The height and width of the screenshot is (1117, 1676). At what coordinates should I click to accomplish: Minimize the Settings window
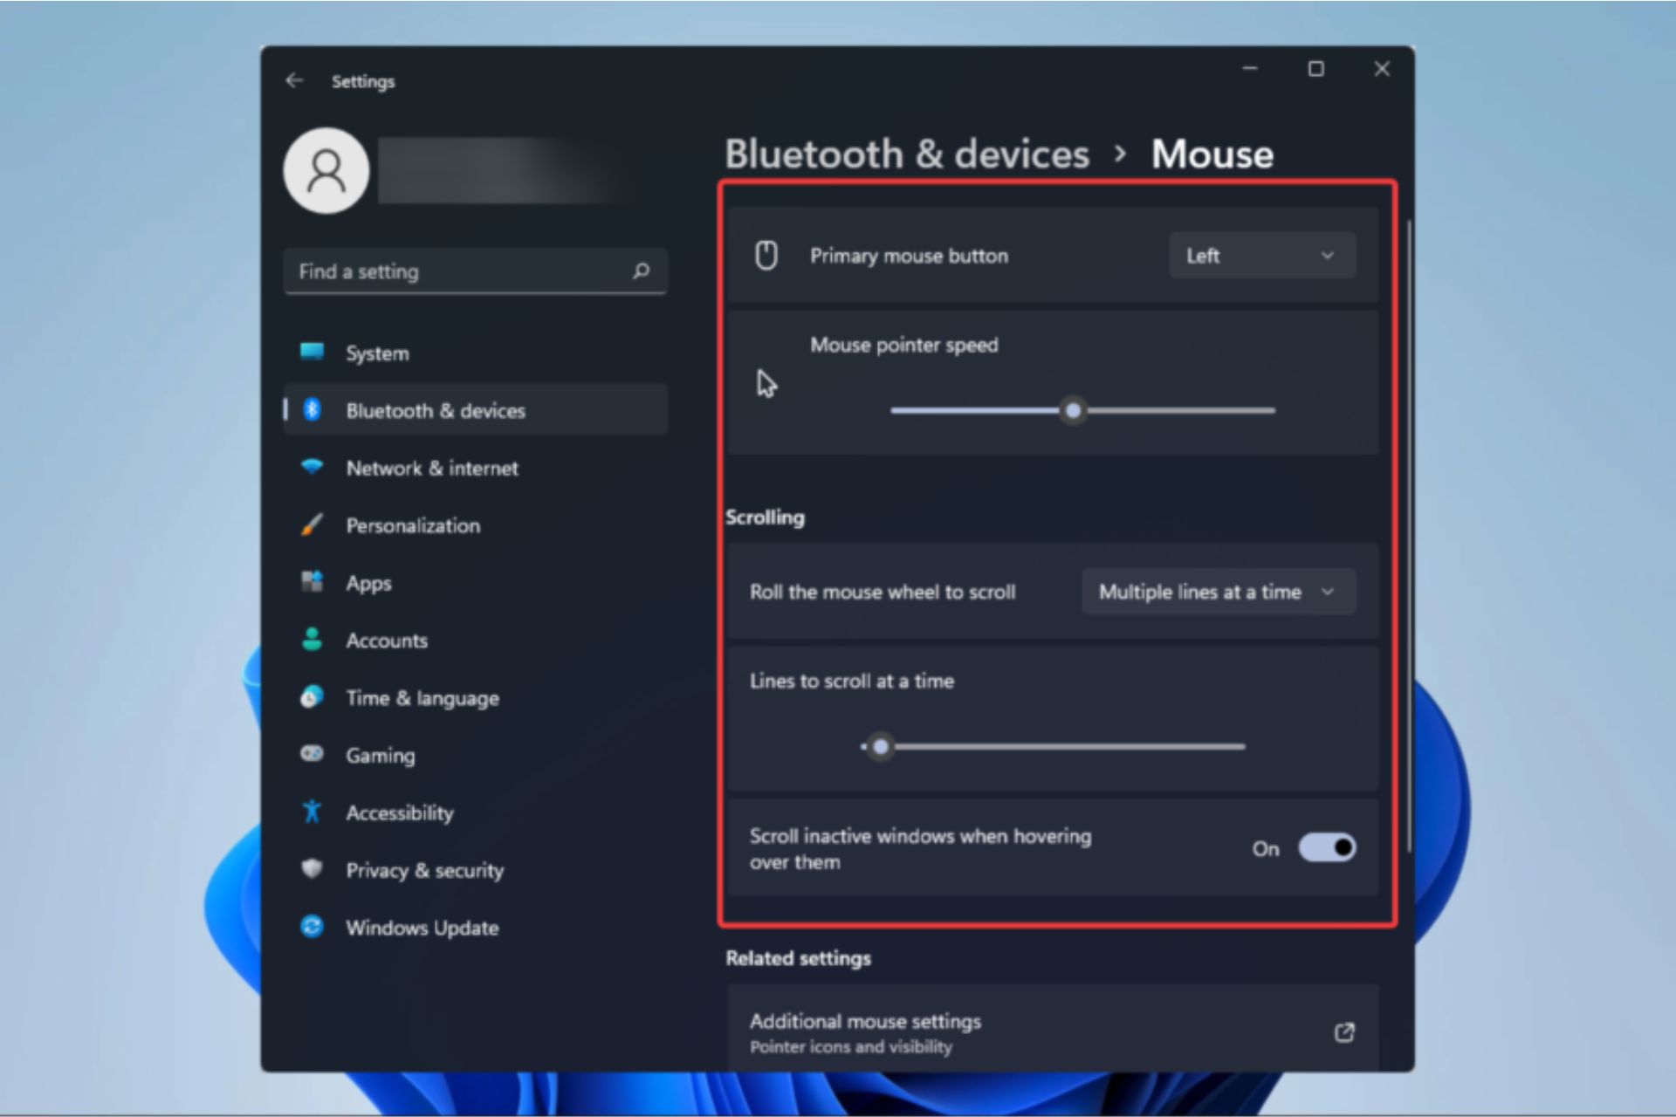pos(1250,68)
